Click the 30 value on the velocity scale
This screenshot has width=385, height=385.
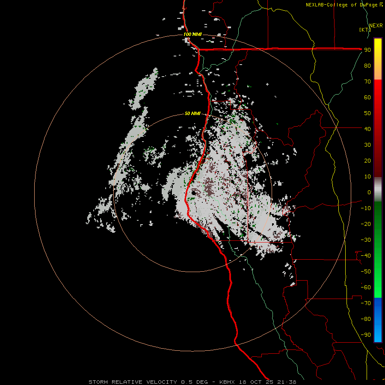click(367, 145)
